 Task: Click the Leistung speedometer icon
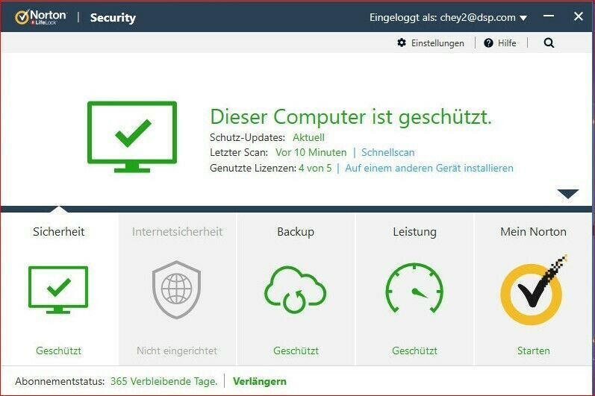click(414, 289)
